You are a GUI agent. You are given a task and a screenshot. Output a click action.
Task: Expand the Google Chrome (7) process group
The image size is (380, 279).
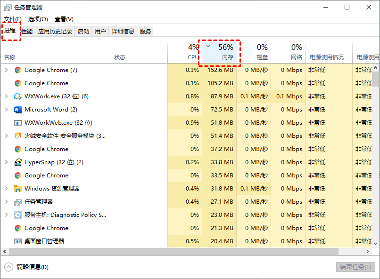pos(7,70)
